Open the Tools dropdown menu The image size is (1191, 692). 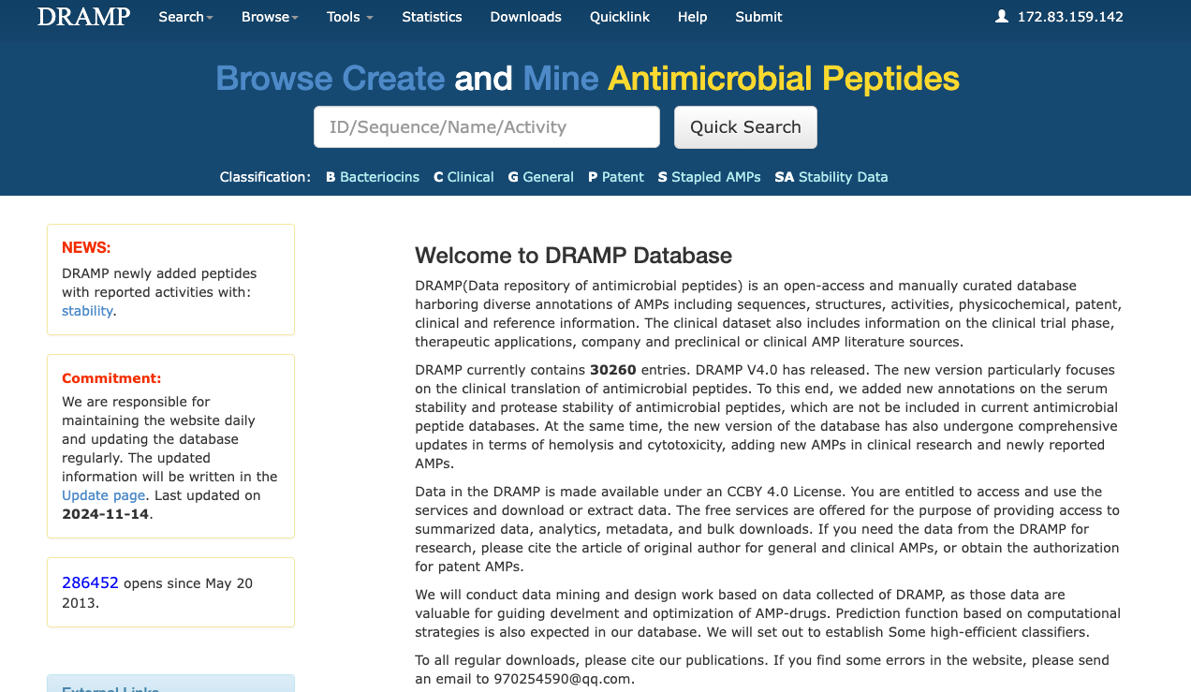tap(349, 17)
